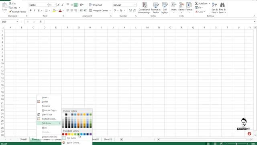257x145 pixels.
Task: Open the font name Calibri dropdown
Action: (47, 5)
